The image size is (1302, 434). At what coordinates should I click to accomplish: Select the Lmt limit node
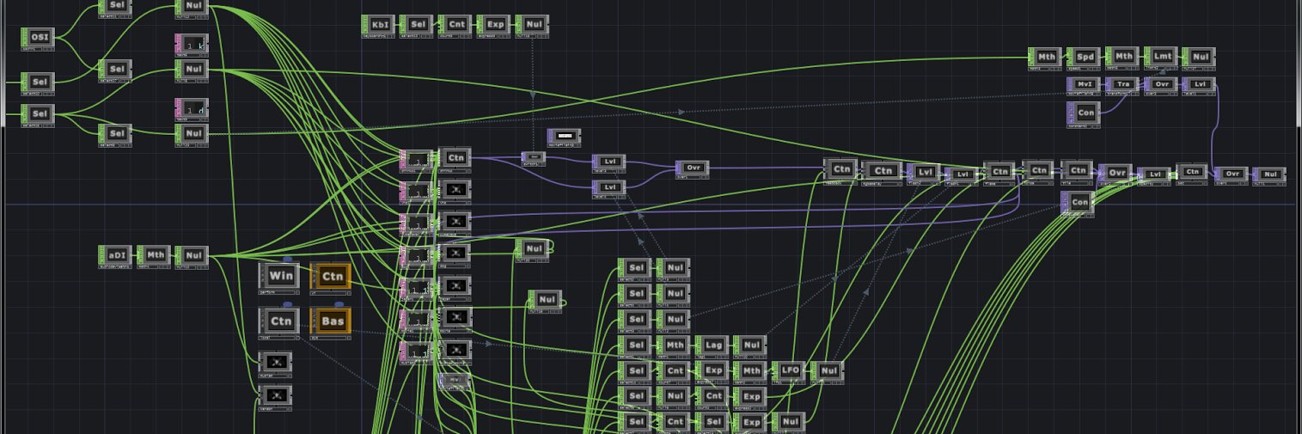point(1161,57)
